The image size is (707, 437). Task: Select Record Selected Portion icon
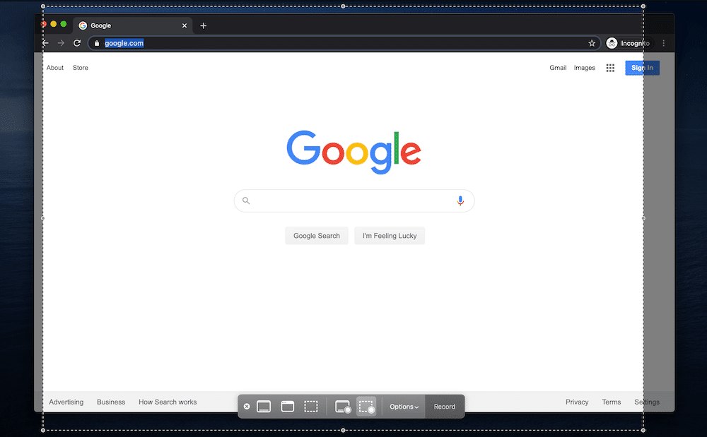point(366,407)
